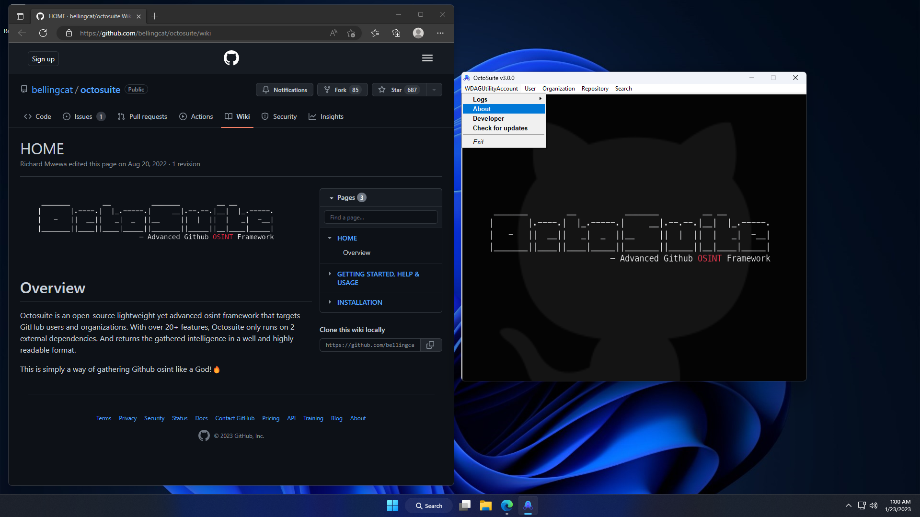Open the Code tab
This screenshot has width=920, height=517.
(37, 116)
